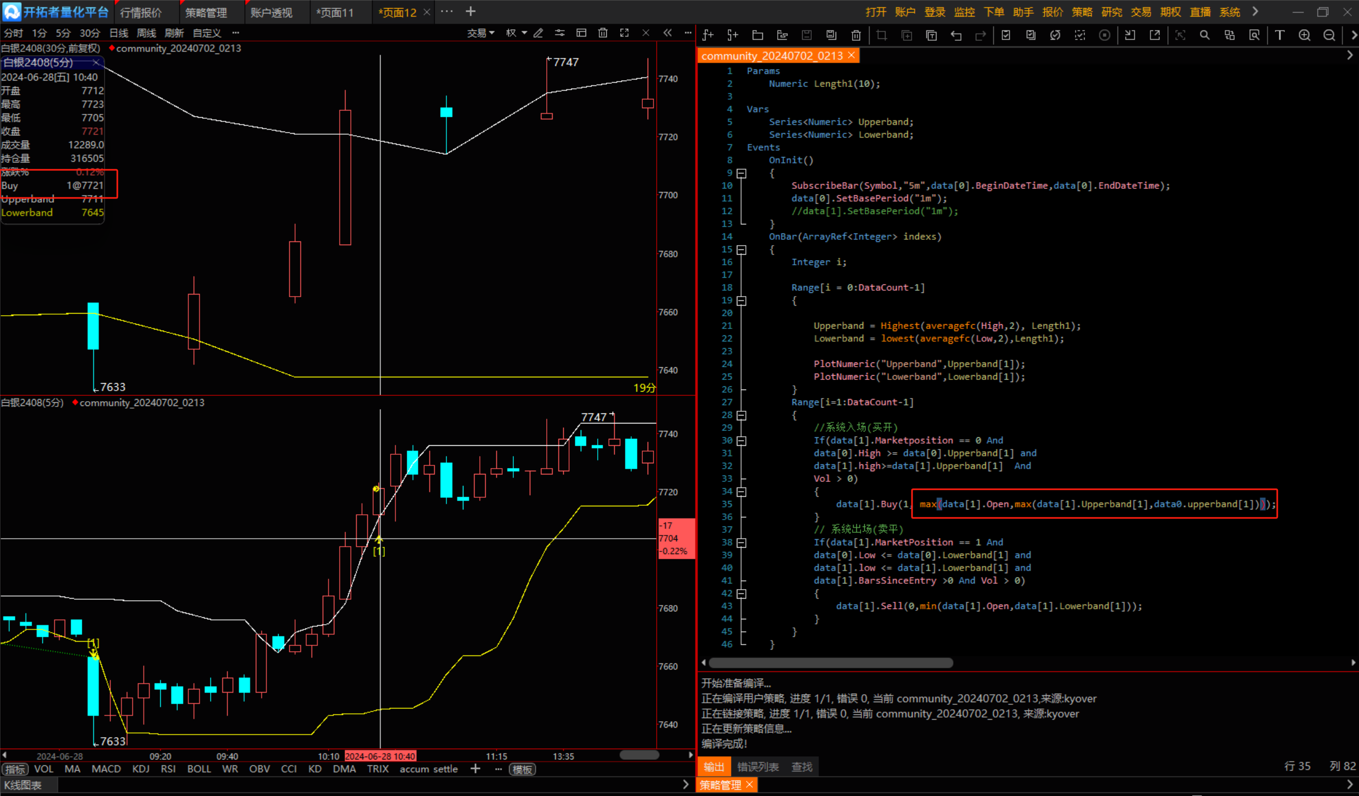Switch chart to 30分 period

pos(90,33)
